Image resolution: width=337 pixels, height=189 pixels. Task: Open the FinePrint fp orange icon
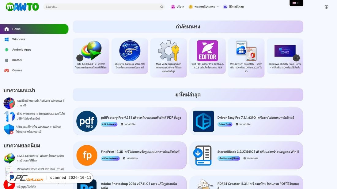(x=87, y=155)
